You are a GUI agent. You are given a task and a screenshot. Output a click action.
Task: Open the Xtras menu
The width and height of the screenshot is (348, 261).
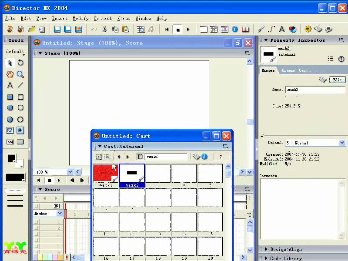coord(124,18)
